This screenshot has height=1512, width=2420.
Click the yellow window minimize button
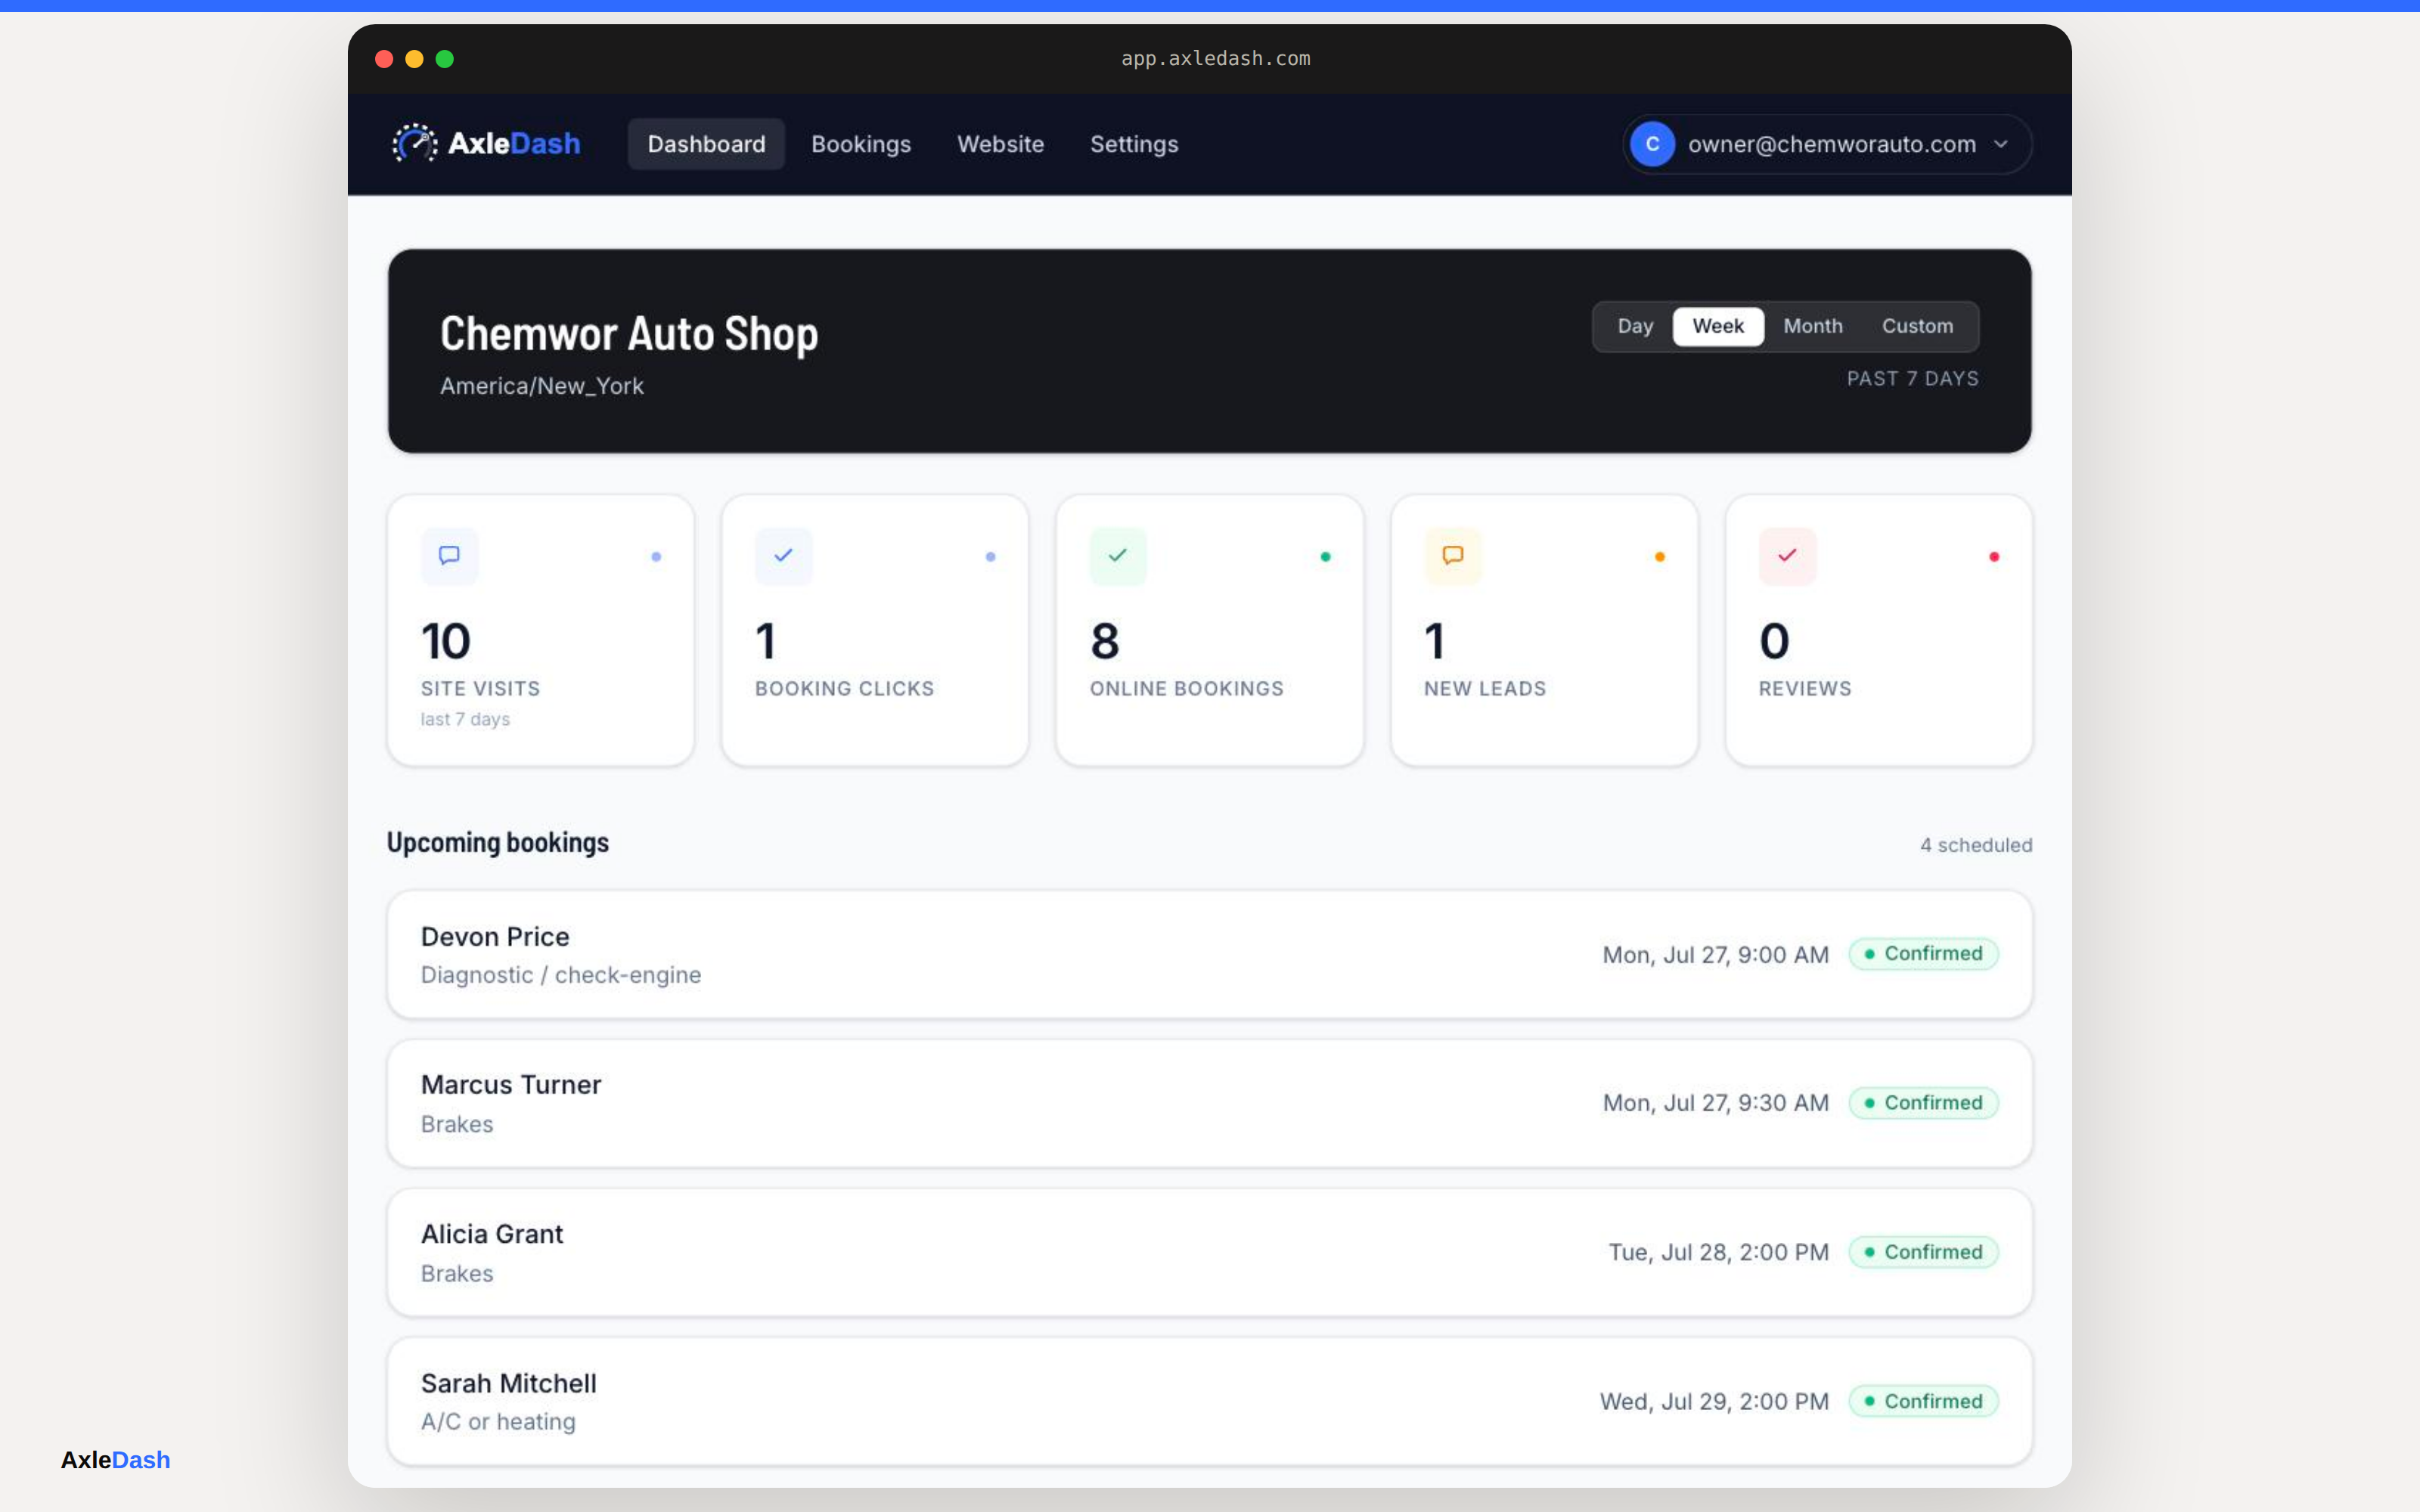coord(414,59)
